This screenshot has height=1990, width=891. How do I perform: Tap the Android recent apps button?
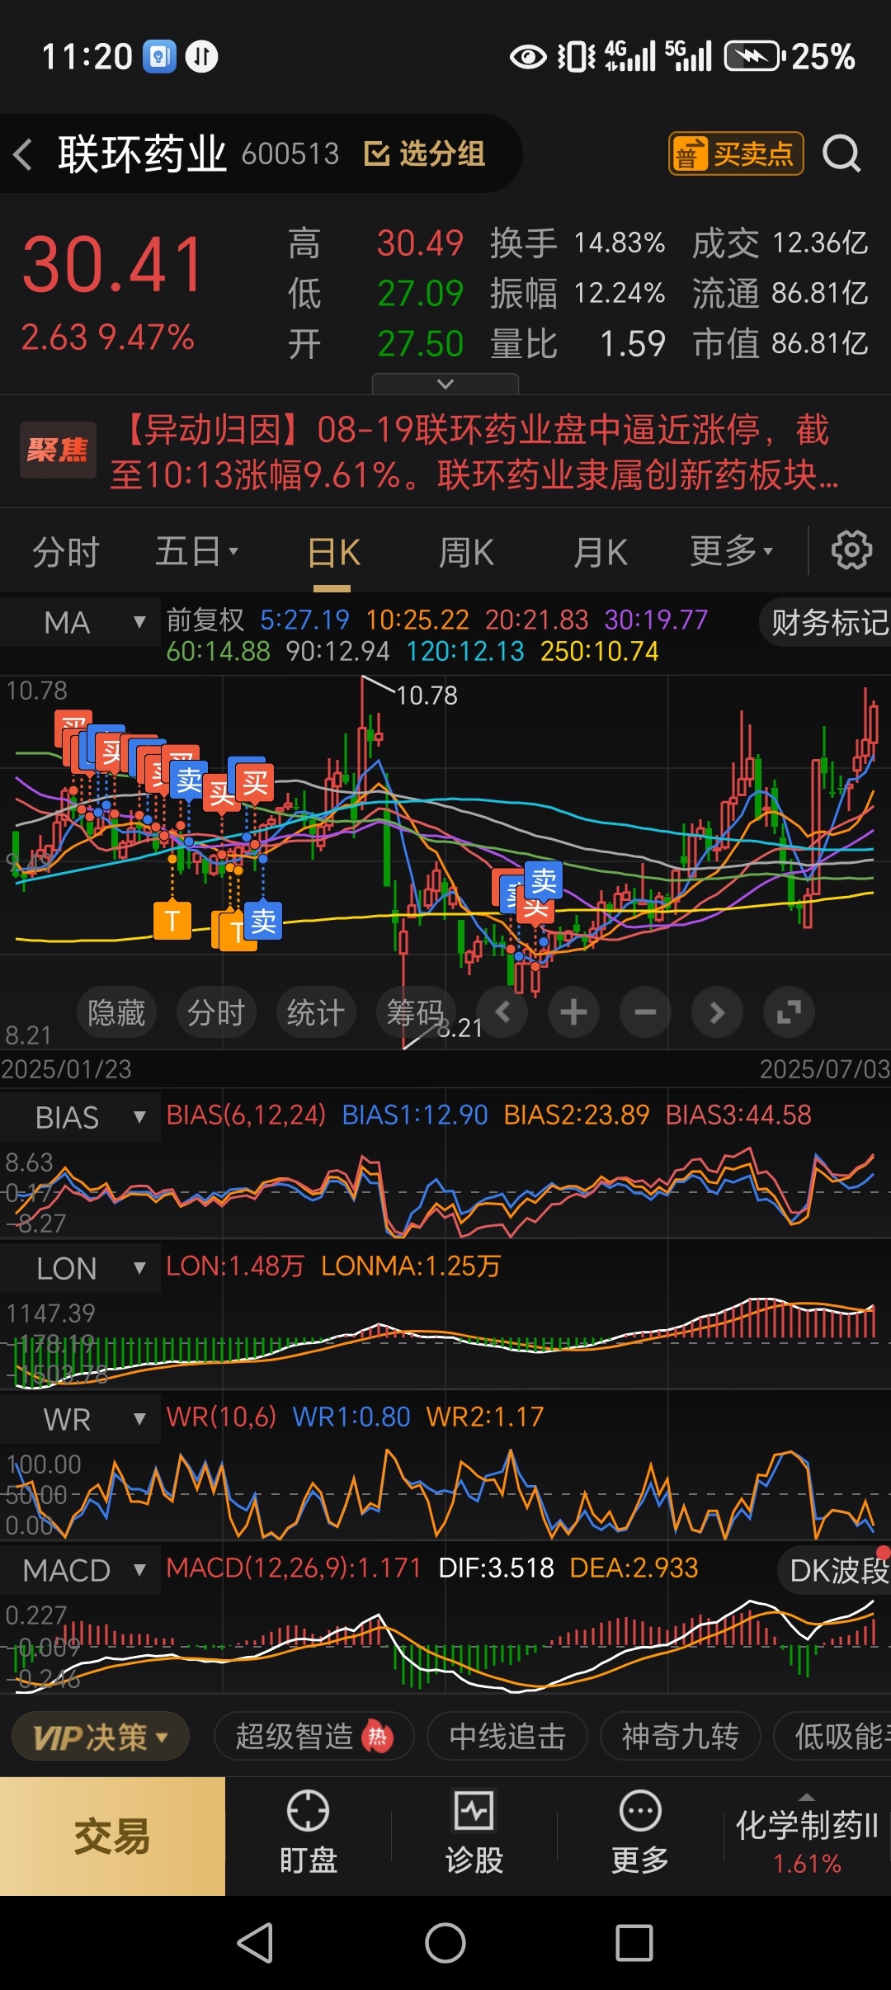tap(634, 1943)
